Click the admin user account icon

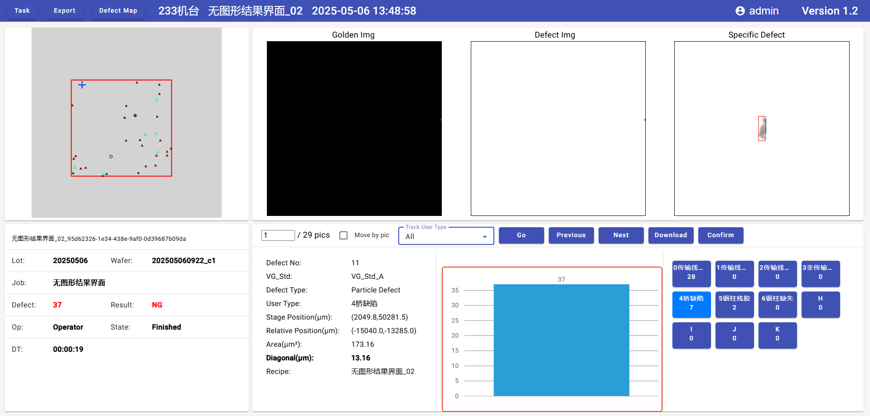739,11
